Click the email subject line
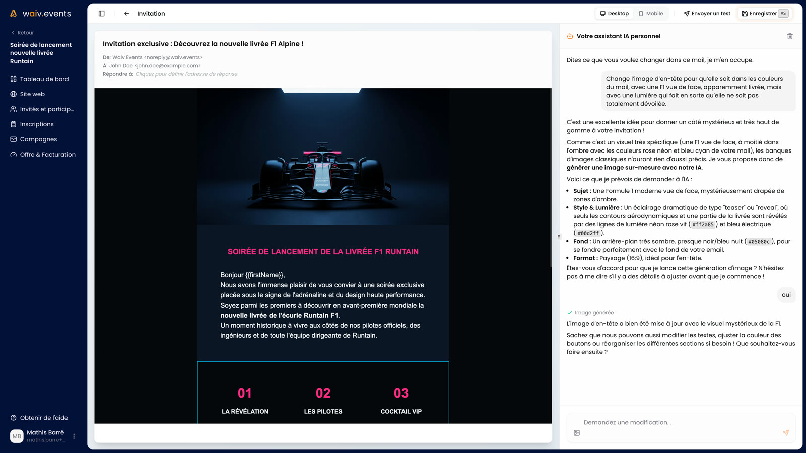 tap(203, 44)
